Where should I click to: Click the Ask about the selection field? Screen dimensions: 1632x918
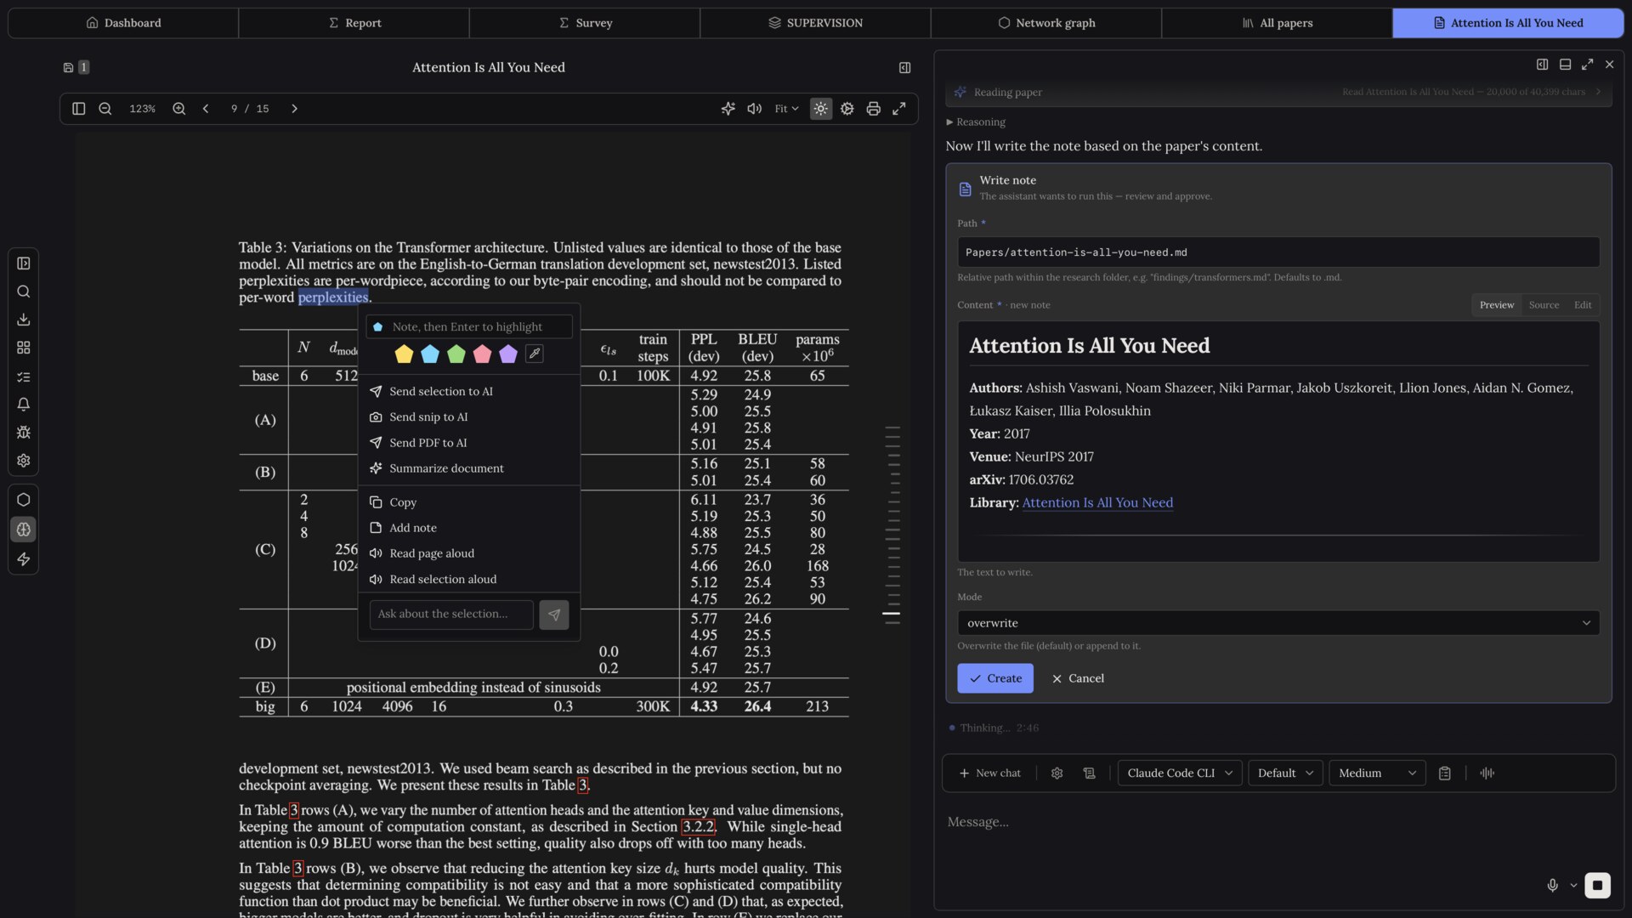coord(451,615)
